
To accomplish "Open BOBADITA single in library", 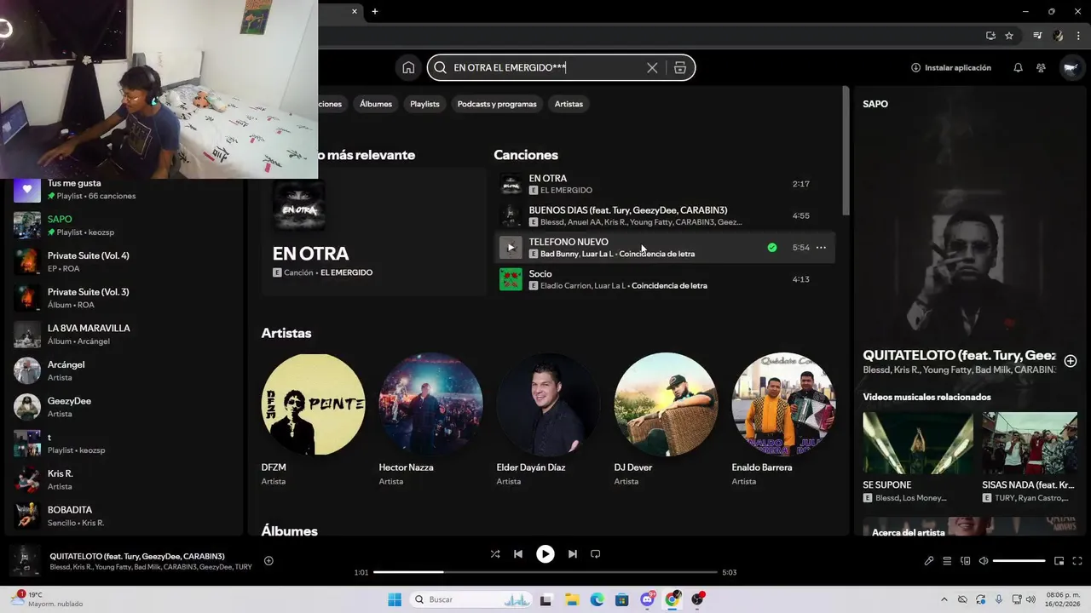I will pyautogui.click(x=124, y=516).
